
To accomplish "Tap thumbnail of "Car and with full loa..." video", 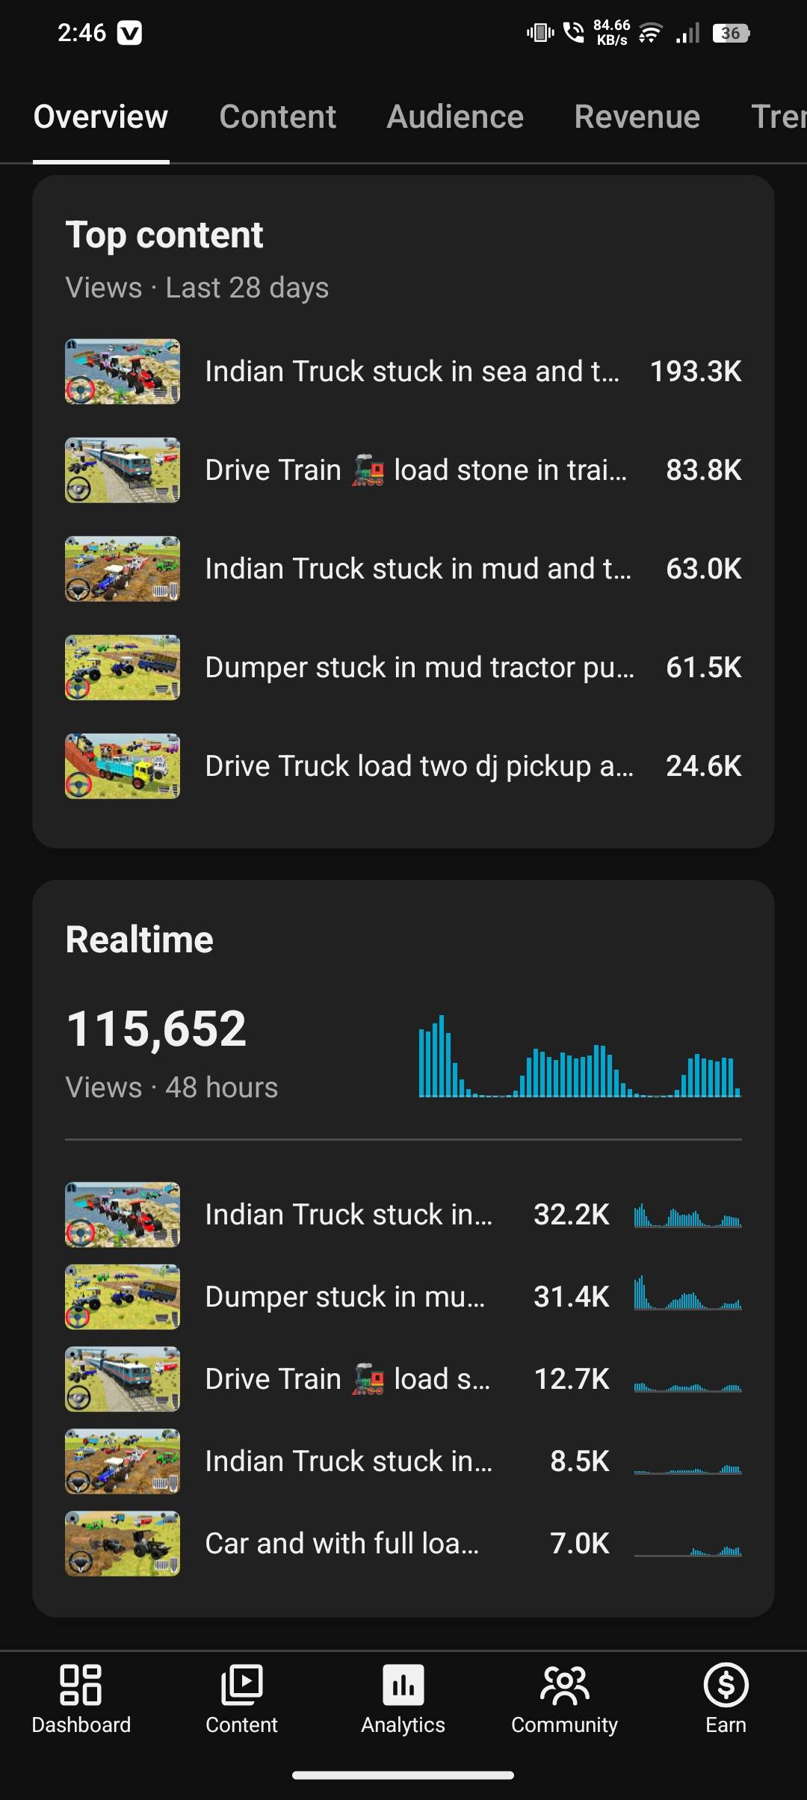I will point(123,1544).
